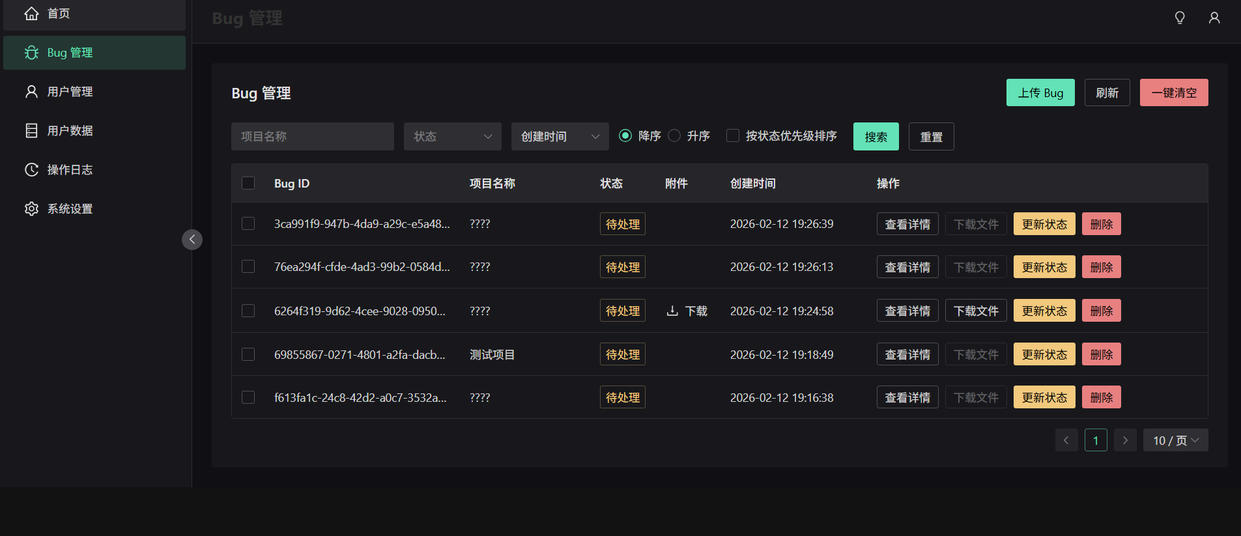Click the 上传 Bug button
The image size is (1241, 536).
click(1040, 93)
